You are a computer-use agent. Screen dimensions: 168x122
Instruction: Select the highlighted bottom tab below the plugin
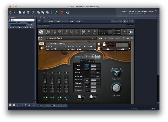57,106
